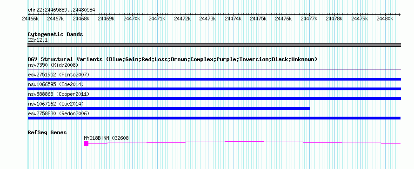Select the blue bar under esv2758830

(x=214, y=118)
